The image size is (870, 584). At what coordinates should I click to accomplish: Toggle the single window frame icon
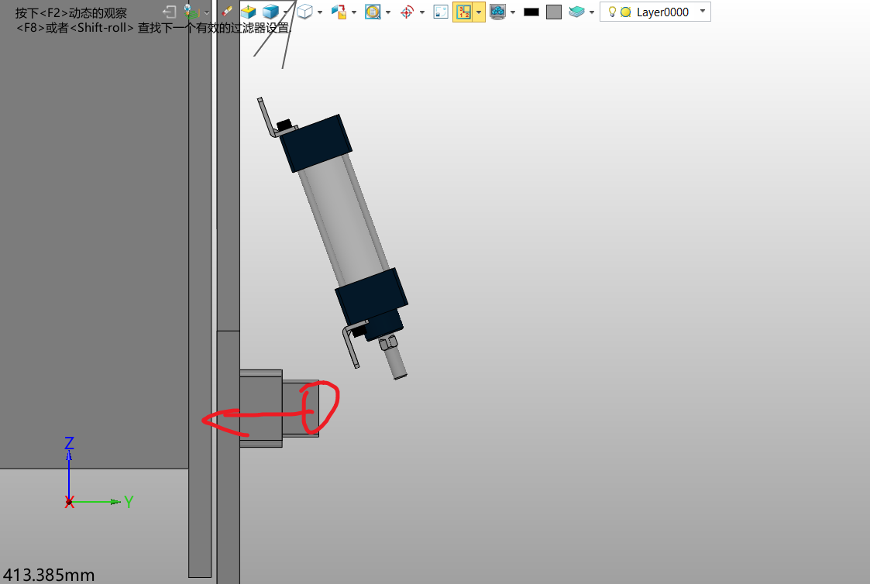click(x=441, y=12)
